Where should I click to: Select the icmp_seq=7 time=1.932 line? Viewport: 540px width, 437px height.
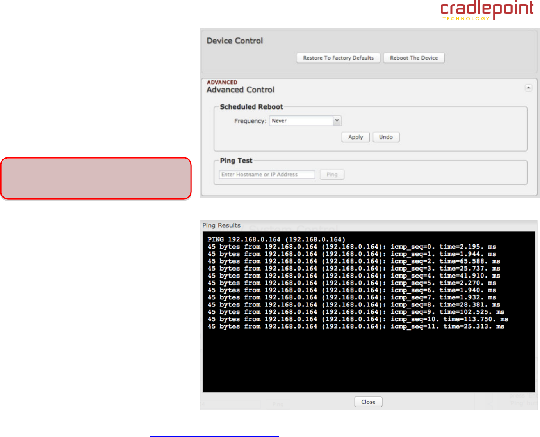[352, 297]
